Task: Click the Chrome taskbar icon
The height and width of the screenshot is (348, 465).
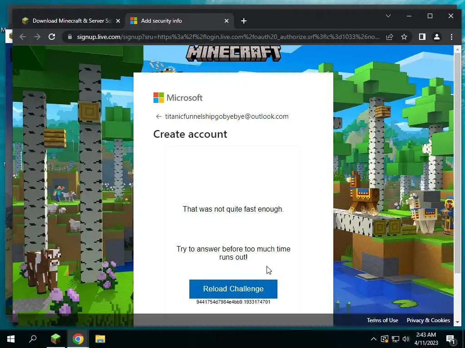Action: click(x=78, y=339)
